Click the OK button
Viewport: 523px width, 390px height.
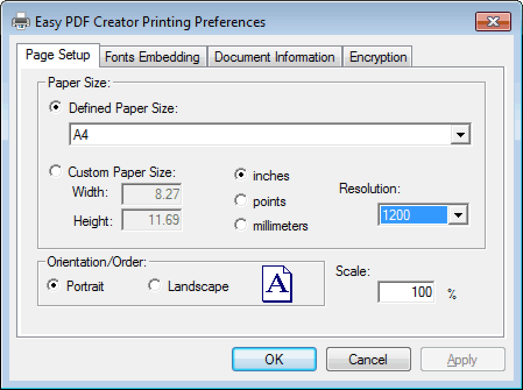point(274,359)
